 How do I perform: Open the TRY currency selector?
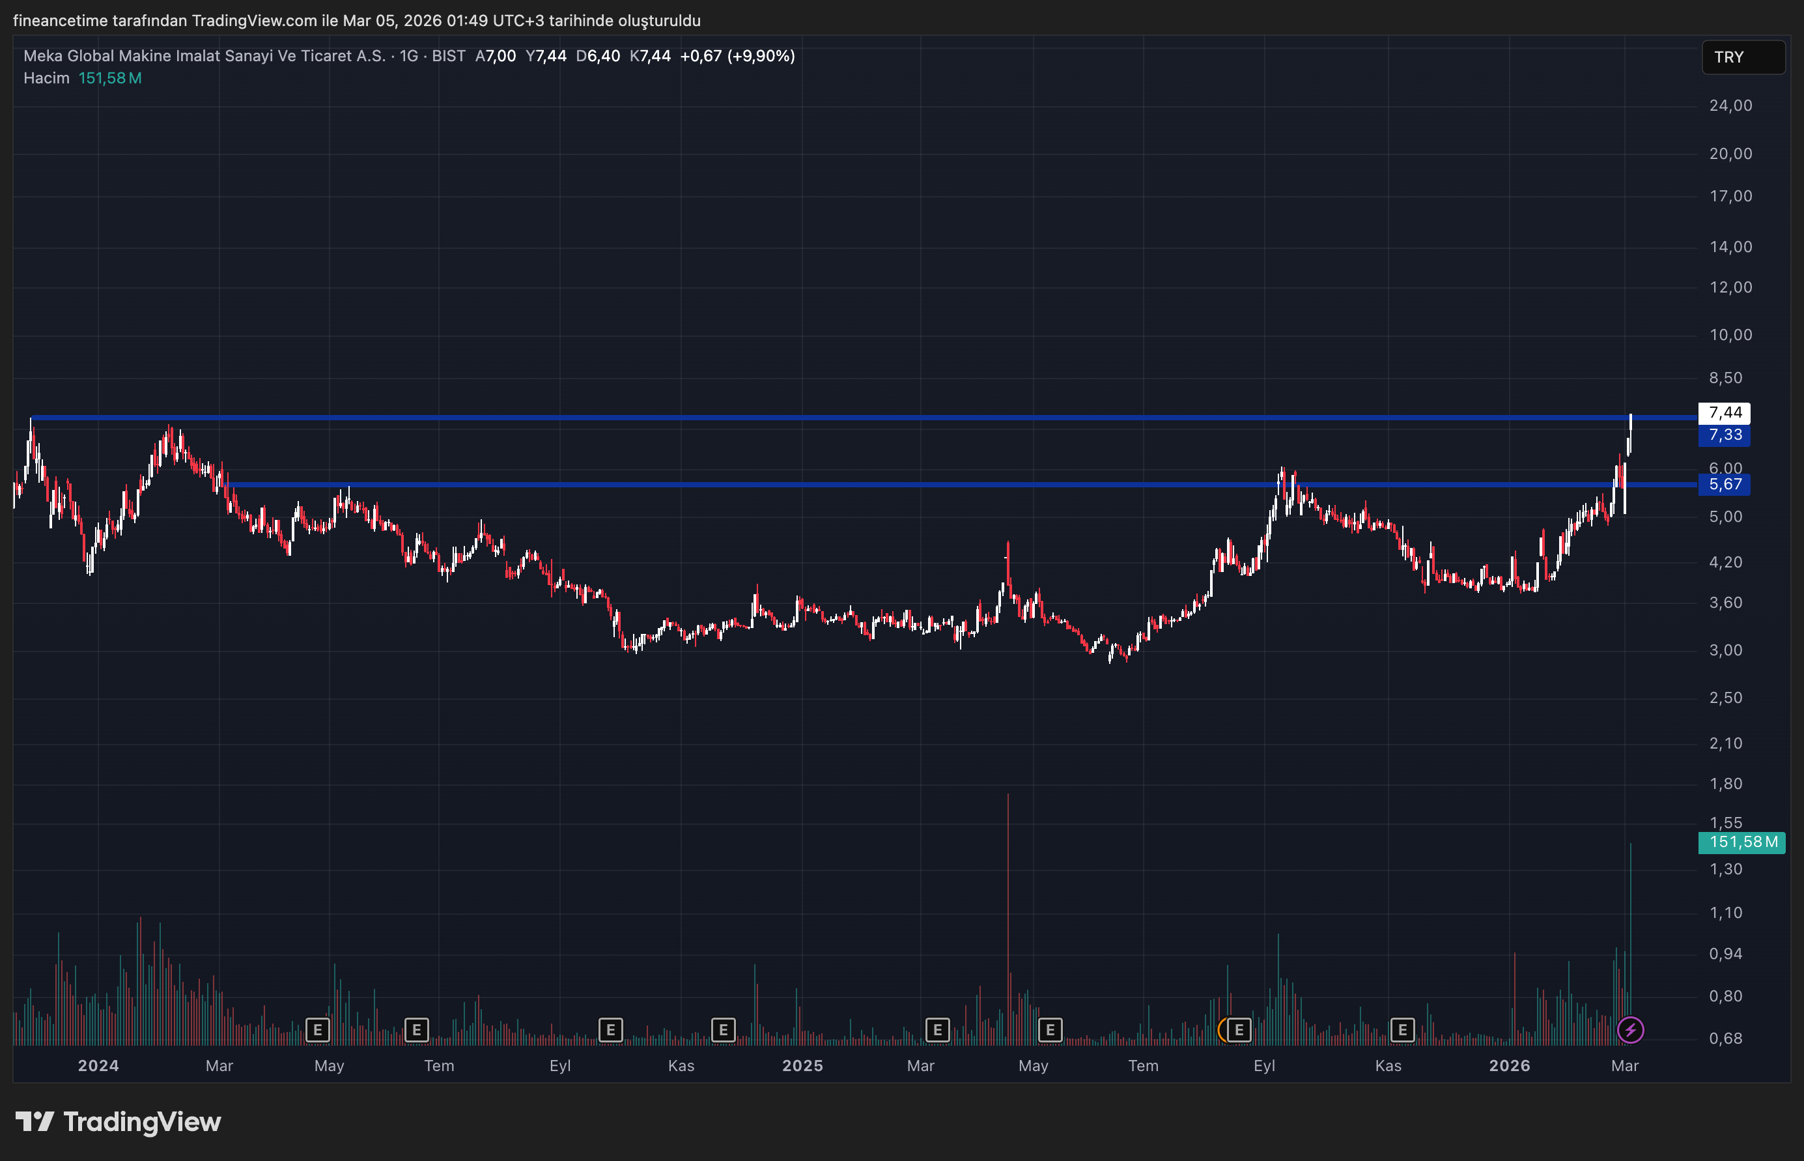click(x=1742, y=57)
